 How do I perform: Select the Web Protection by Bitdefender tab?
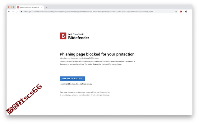(x=30, y=7)
